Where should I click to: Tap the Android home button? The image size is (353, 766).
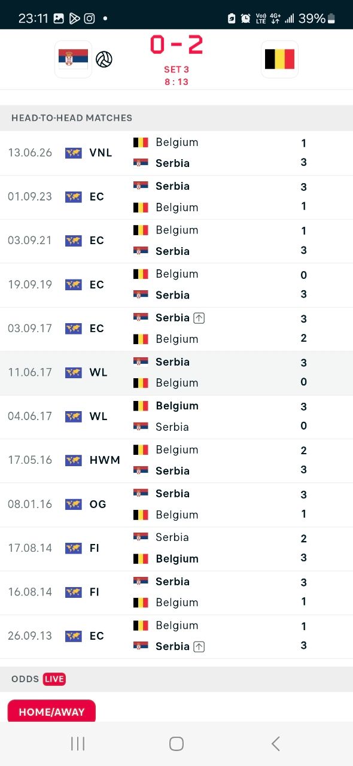coord(176,743)
